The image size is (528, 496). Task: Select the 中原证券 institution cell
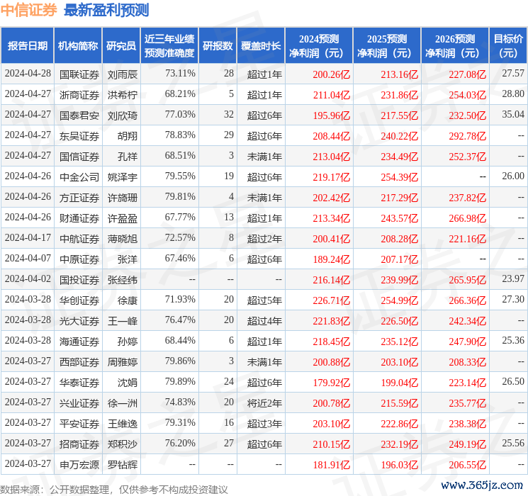pos(79,259)
